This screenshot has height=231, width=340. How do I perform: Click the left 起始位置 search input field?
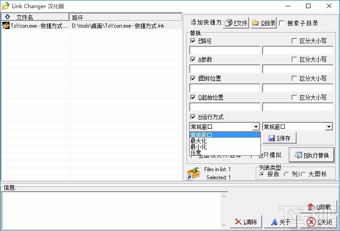(225, 107)
